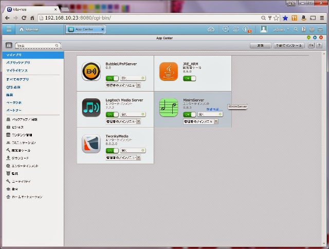
Task: Open MinimServer details link
Action: click(x=214, y=110)
